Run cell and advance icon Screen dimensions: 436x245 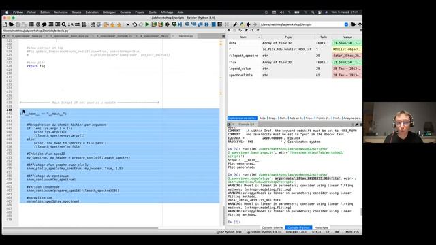pyautogui.click(x=161, y=24)
